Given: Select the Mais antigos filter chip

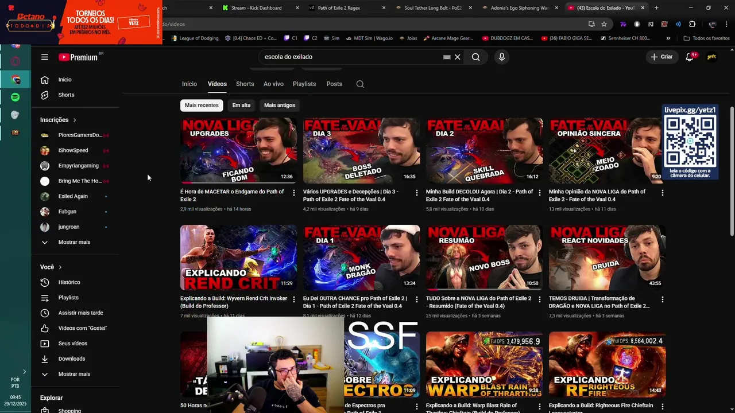Looking at the screenshot, I should (x=280, y=105).
